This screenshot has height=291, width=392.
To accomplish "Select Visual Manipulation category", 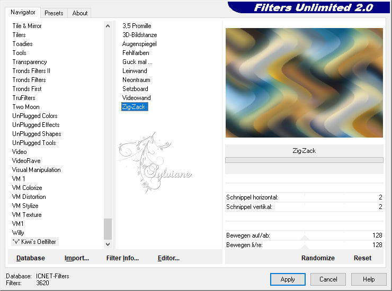I will click(36, 170).
